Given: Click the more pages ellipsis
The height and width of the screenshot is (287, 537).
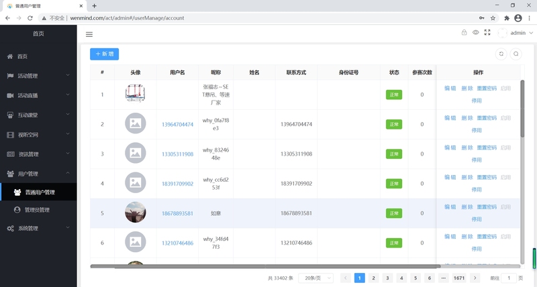Looking at the screenshot, I should [x=443, y=278].
